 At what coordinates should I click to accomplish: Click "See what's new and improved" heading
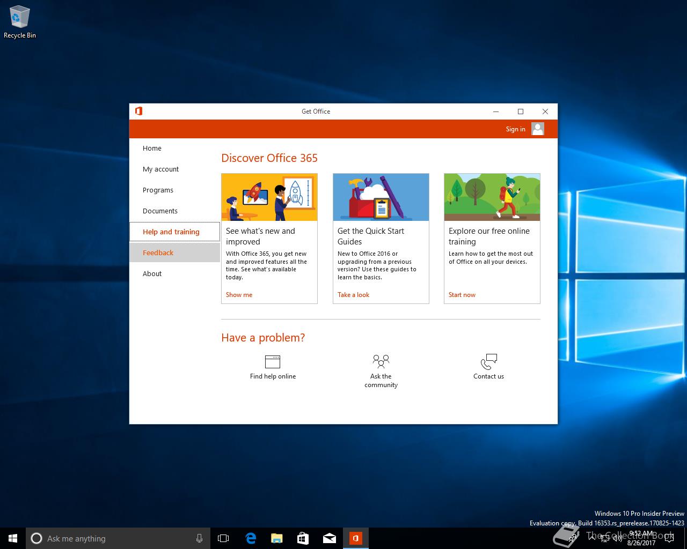(x=260, y=236)
